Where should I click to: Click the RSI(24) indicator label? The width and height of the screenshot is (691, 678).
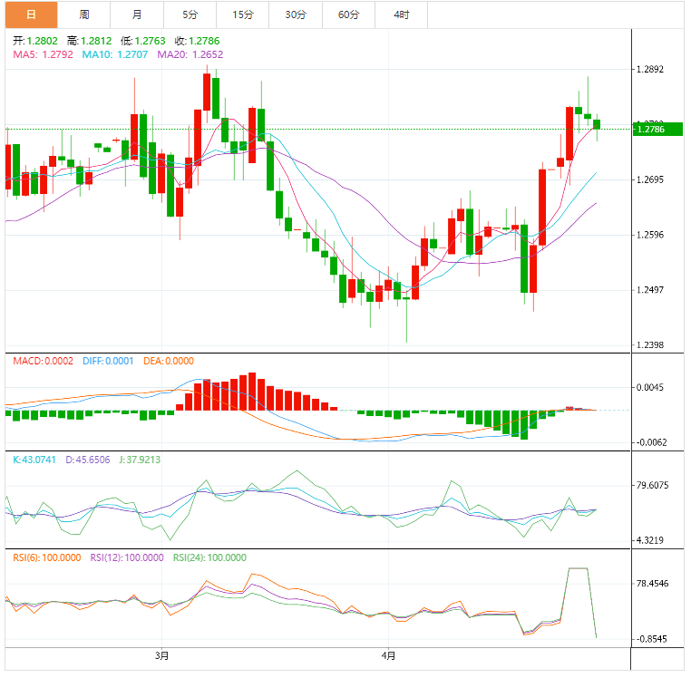click(209, 557)
